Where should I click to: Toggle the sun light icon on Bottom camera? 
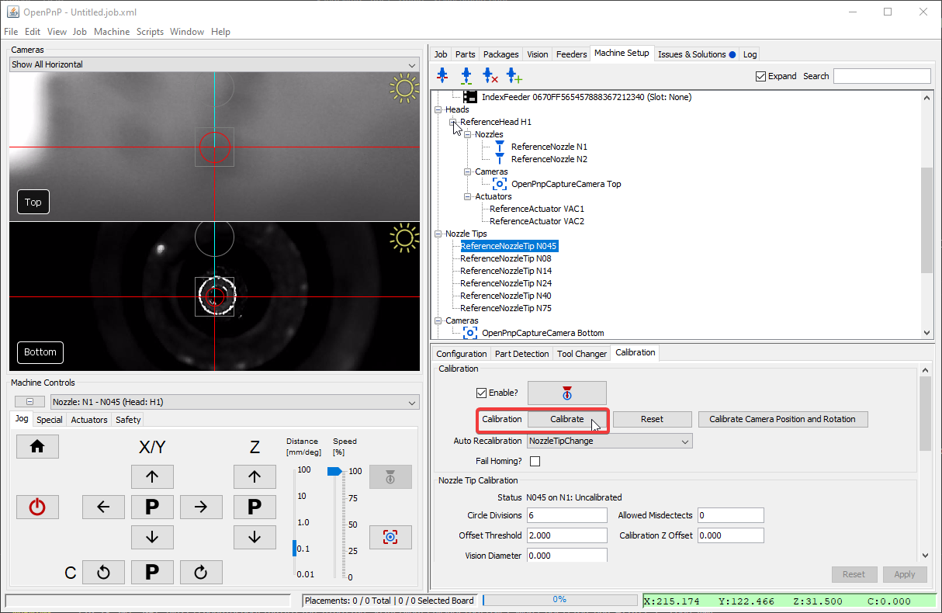pyautogui.click(x=404, y=238)
